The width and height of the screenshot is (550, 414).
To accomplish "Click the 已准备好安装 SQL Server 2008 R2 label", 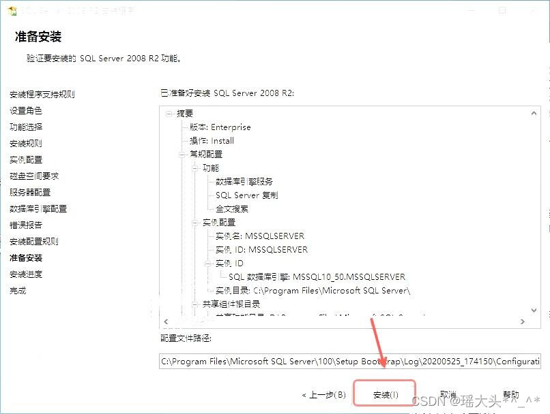I will [x=227, y=93].
